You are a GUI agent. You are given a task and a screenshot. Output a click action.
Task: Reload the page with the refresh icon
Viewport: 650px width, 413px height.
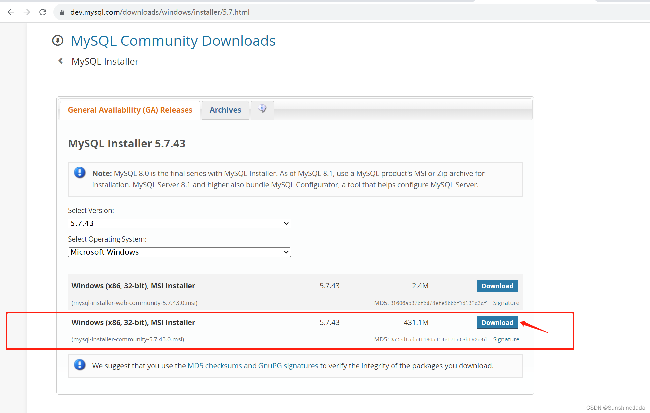(x=43, y=12)
